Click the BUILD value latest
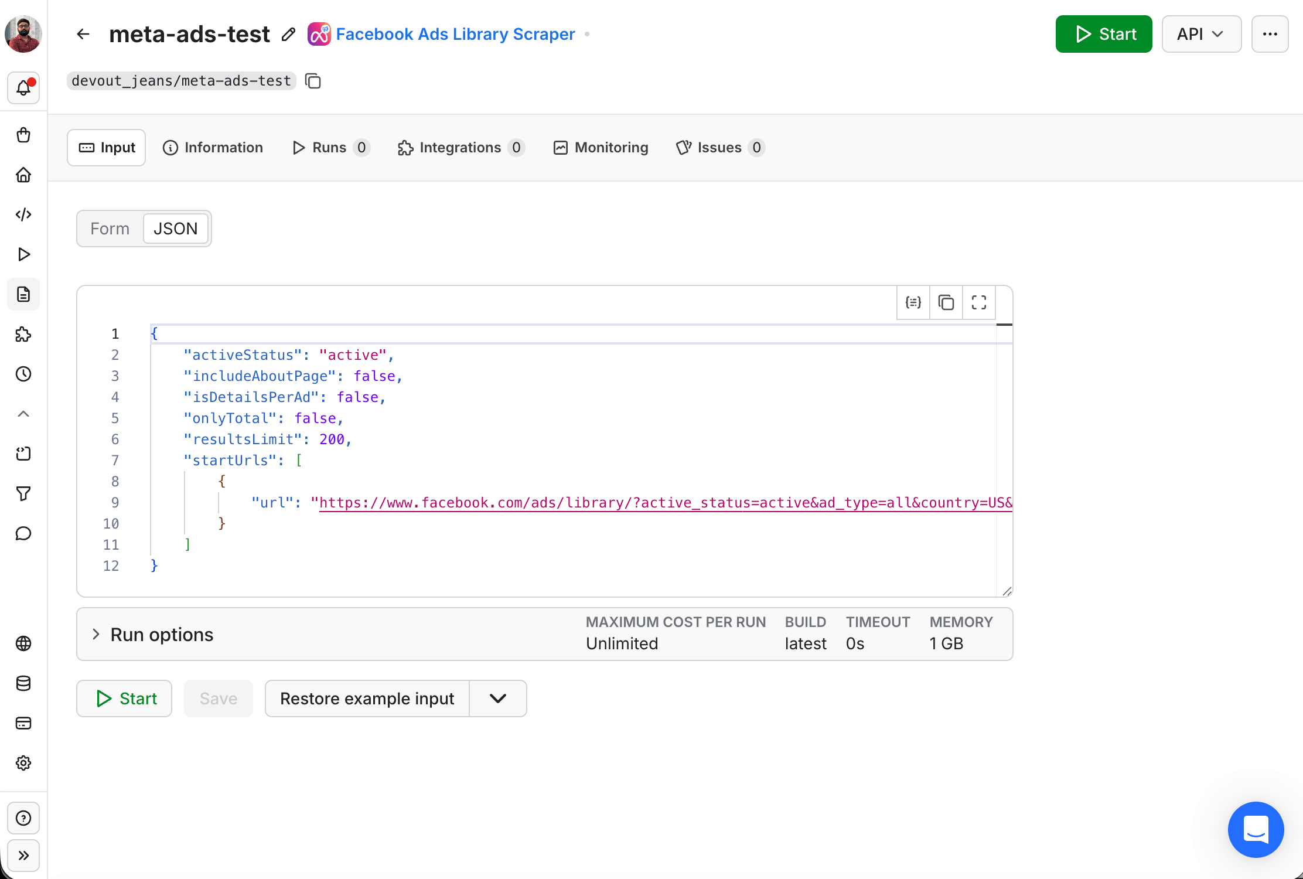Screen dimensions: 1303x879 pos(806,643)
